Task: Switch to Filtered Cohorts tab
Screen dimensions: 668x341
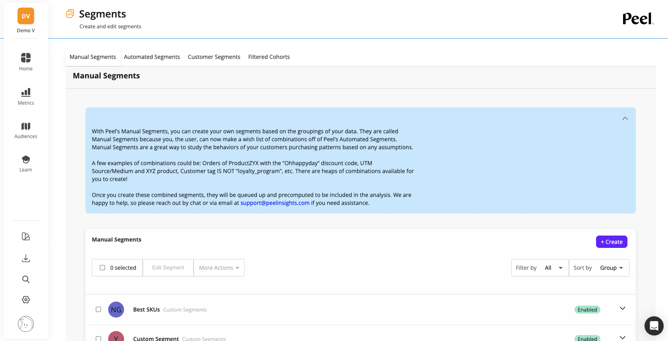Action: (269, 57)
